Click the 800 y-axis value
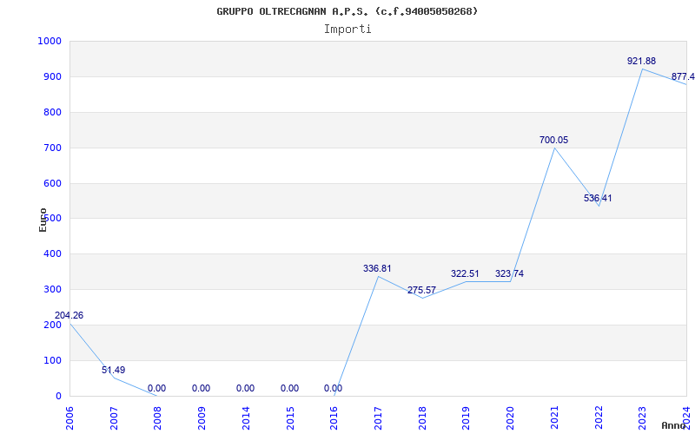Screen dimensions: 695x434 coord(53,112)
